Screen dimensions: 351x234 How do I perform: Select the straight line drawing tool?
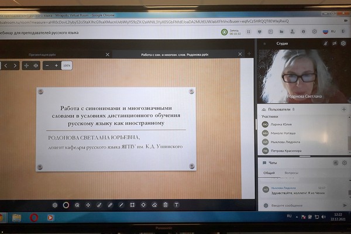point(121,205)
